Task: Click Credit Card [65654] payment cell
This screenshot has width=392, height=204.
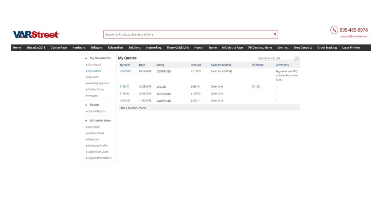Action: [221, 71]
